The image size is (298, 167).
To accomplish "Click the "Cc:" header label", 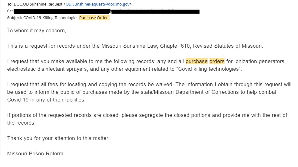I will click(10, 11).
